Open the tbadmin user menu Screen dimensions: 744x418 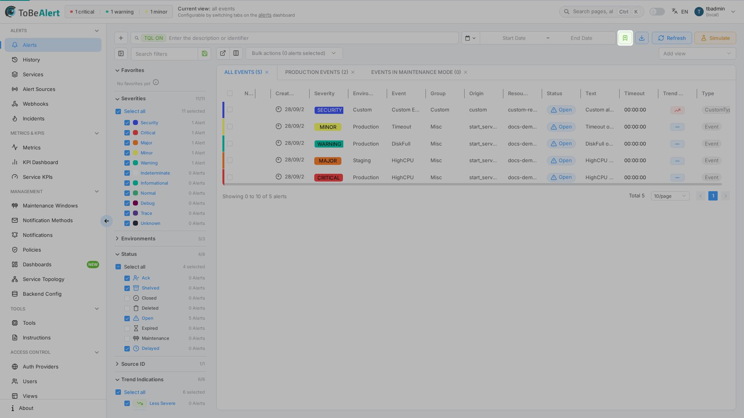pyautogui.click(x=715, y=12)
